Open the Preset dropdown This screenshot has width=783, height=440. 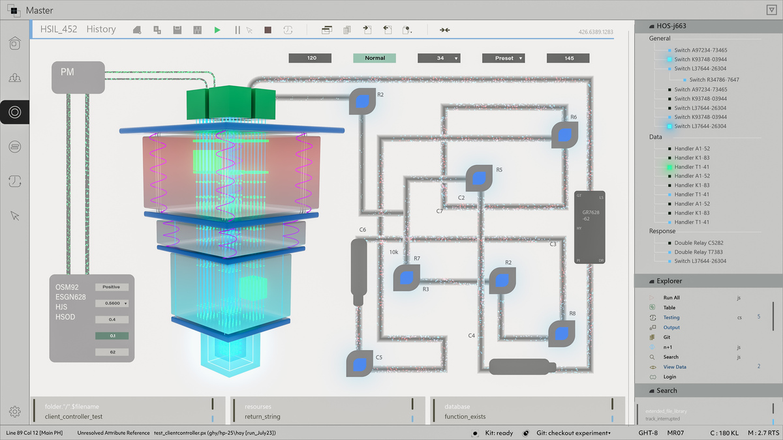(x=503, y=58)
